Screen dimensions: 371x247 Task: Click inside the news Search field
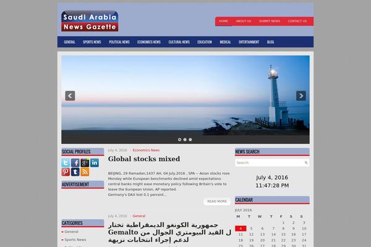pyautogui.click(x=272, y=162)
